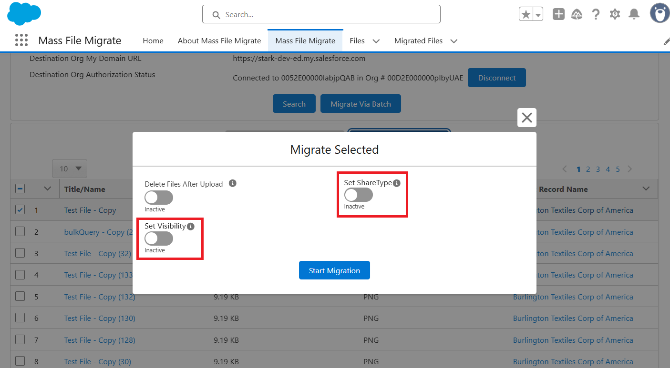The height and width of the screenshot is (368, 670).
Task: Expand the favorites list dropdown arrow
Action: (x=538, y=14)
